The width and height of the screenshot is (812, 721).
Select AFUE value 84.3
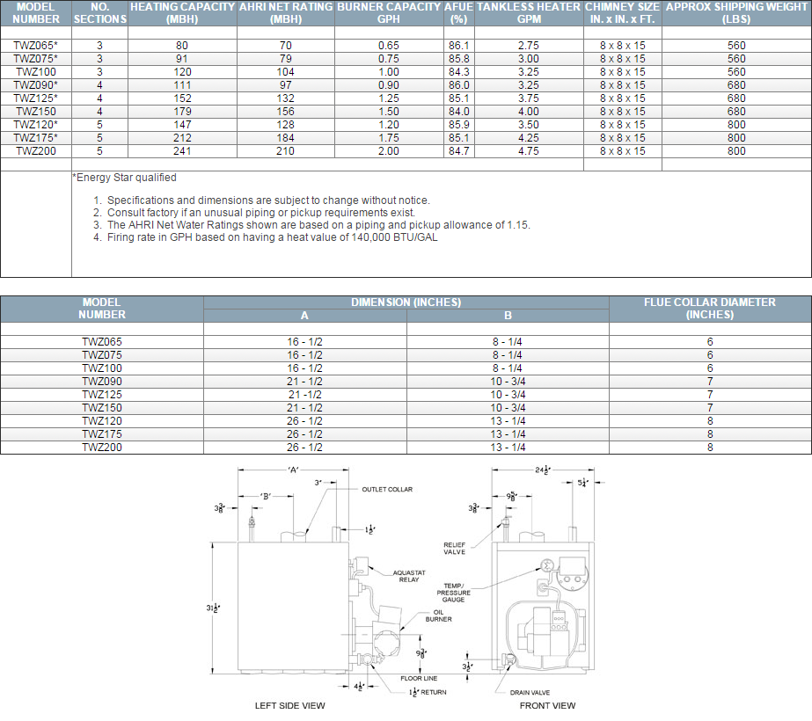pos(459,72)
